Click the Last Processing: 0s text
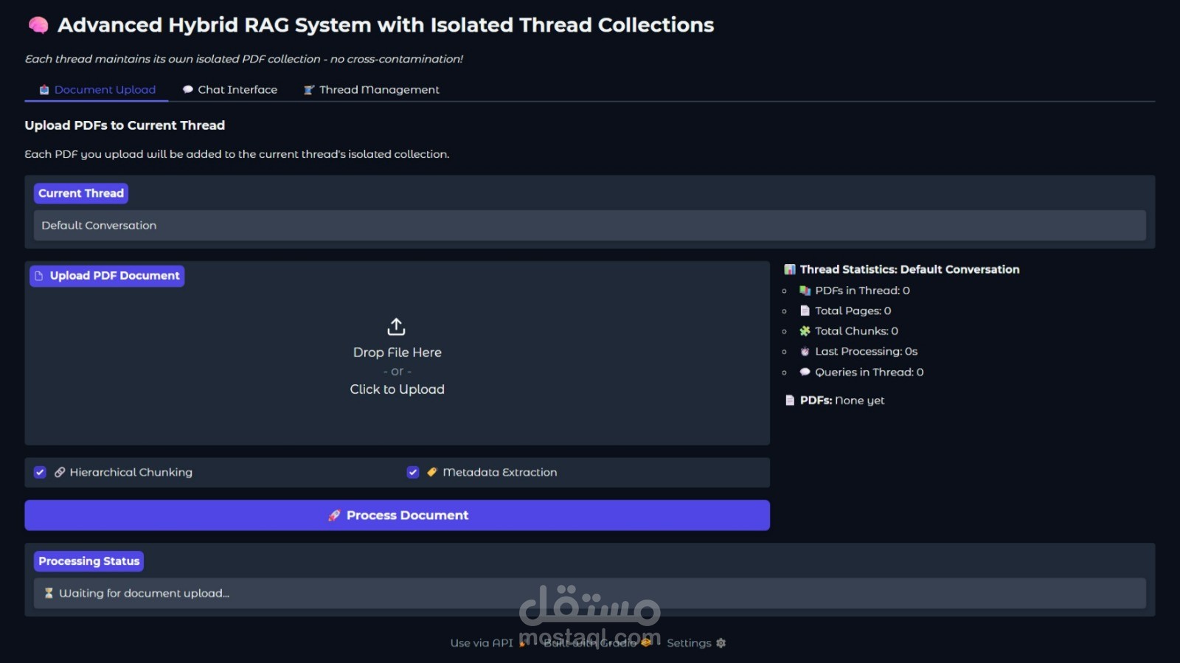This screenshot has height=663, width=1180. (x=866, y=352)
